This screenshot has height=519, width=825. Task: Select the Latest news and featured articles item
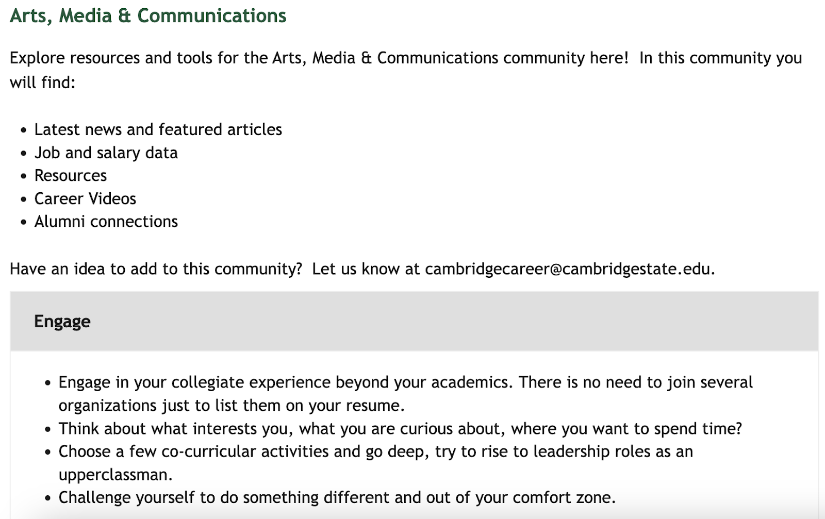click(x=158, y=129)
